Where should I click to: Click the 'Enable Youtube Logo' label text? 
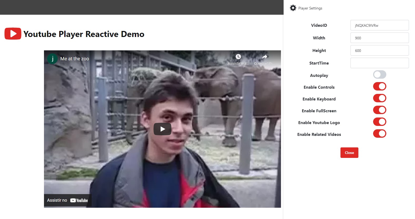click(x=319, y=123)
